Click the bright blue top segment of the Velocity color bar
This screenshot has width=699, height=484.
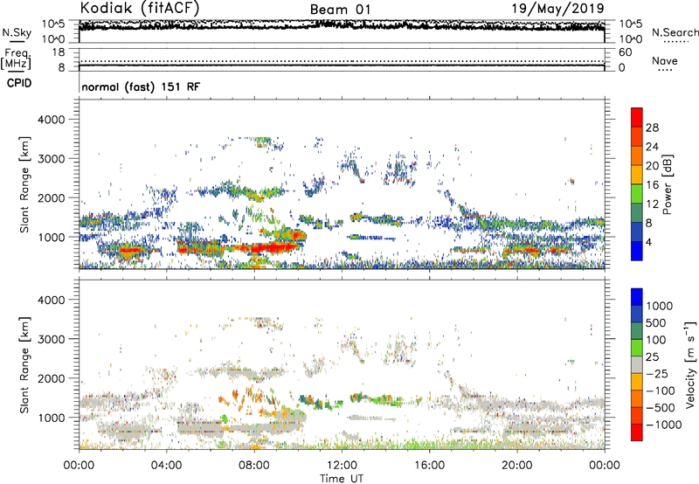637,297
